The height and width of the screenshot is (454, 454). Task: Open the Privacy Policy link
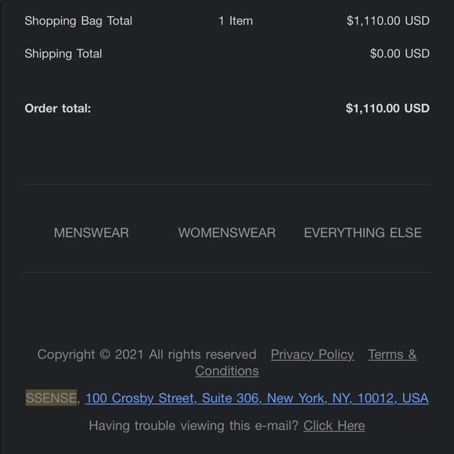coord(312,355)
